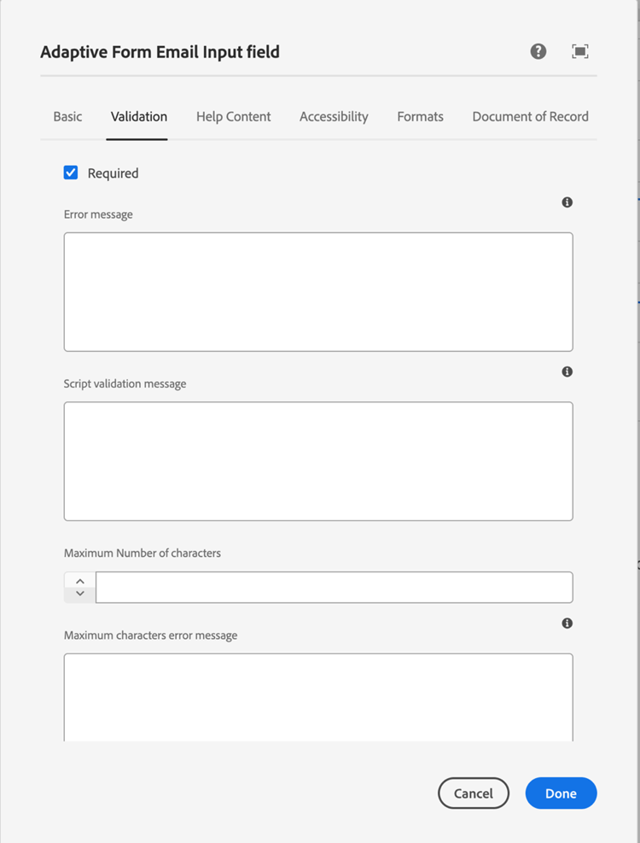Go to the Accessibility tab
The image size is (640, 843).
334,116
